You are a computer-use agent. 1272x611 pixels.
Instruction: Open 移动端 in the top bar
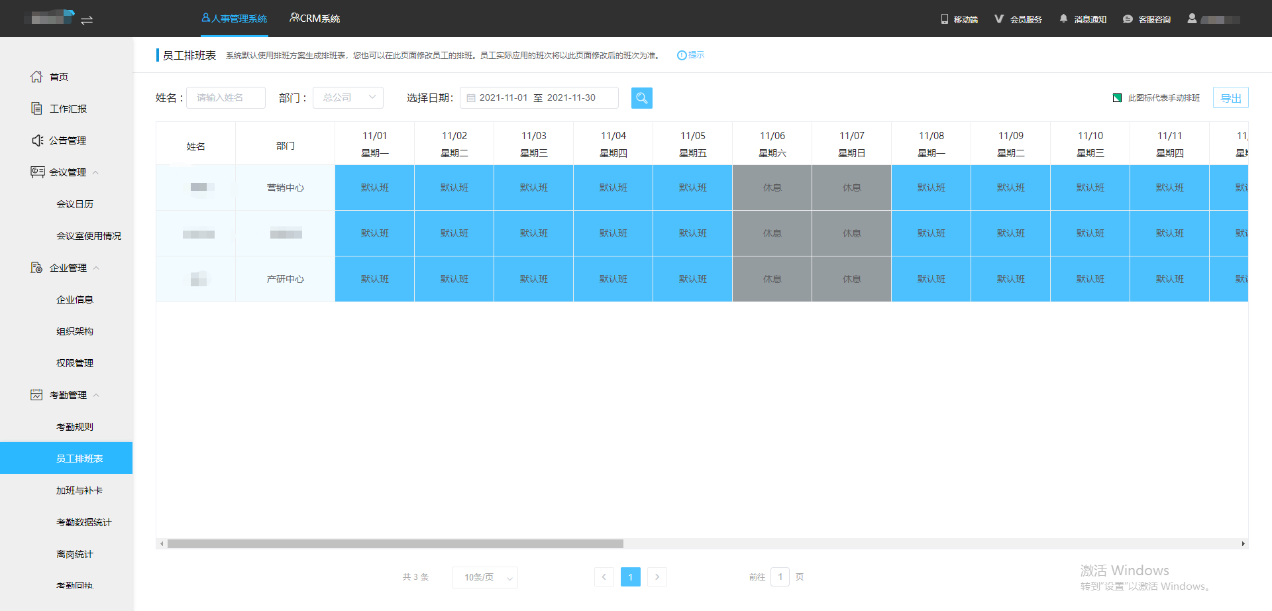pos(959,19)
